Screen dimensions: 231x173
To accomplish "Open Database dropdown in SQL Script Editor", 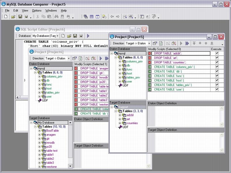I will 57,36.
